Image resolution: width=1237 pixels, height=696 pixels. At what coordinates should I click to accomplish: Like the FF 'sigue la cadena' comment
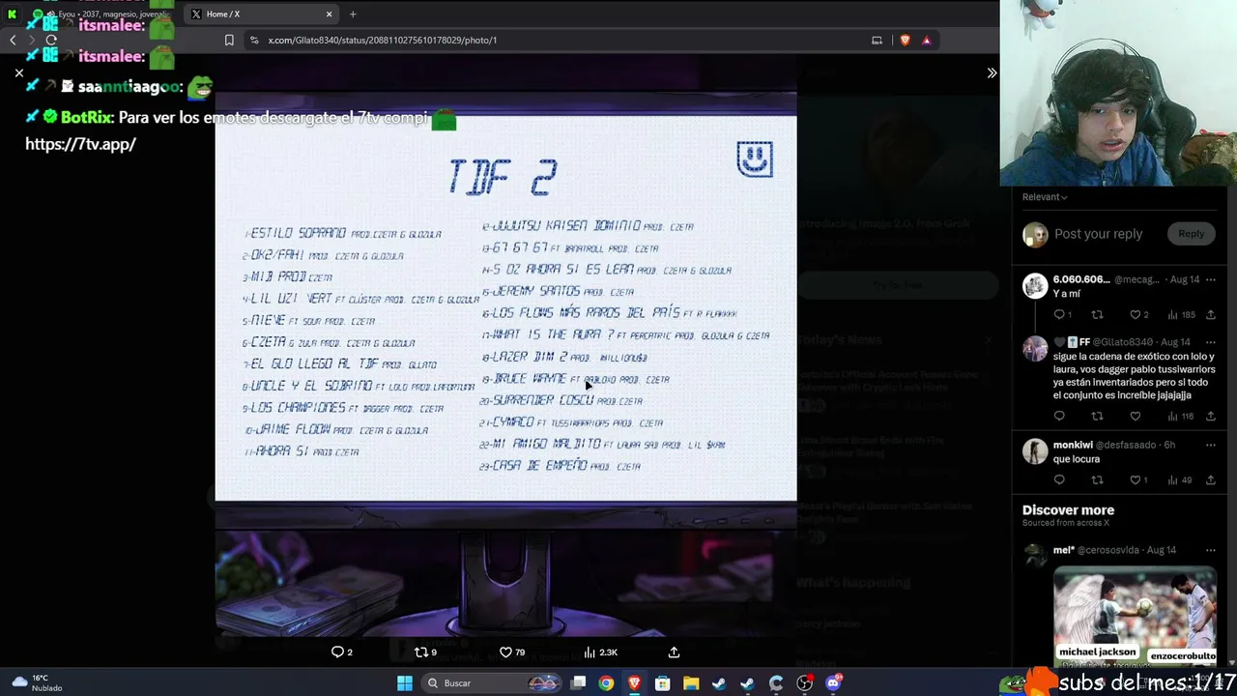tap(1136, 417)
